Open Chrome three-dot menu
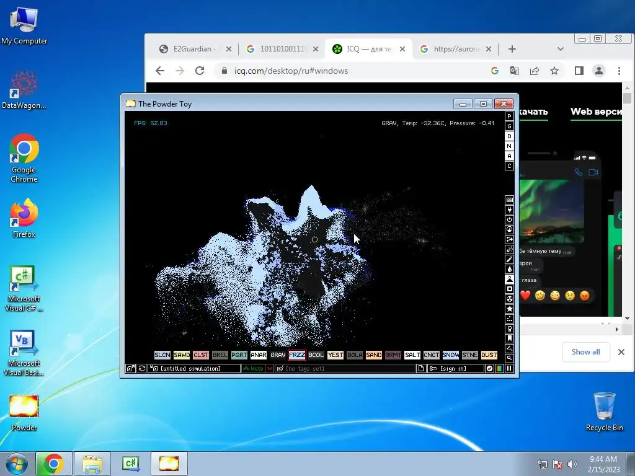Screen dimensions: 635x476 619,71
